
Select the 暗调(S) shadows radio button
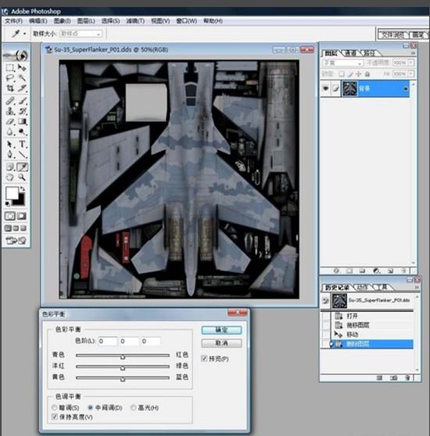point(55,408)
